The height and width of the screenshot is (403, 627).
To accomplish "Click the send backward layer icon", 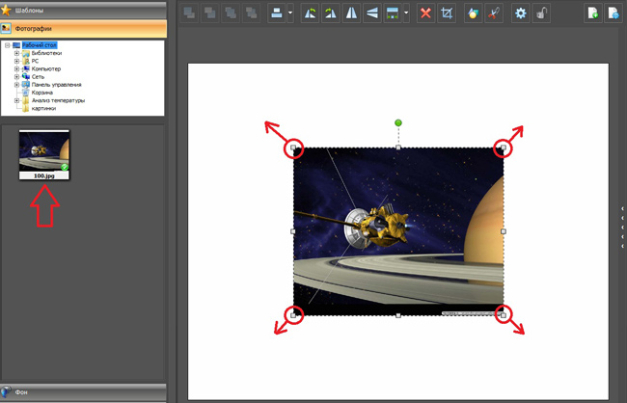I will pos(231,13).
